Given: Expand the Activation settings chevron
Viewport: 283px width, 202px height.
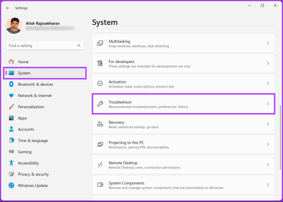Looking at the screenshot, I should (x=268, y=83).
